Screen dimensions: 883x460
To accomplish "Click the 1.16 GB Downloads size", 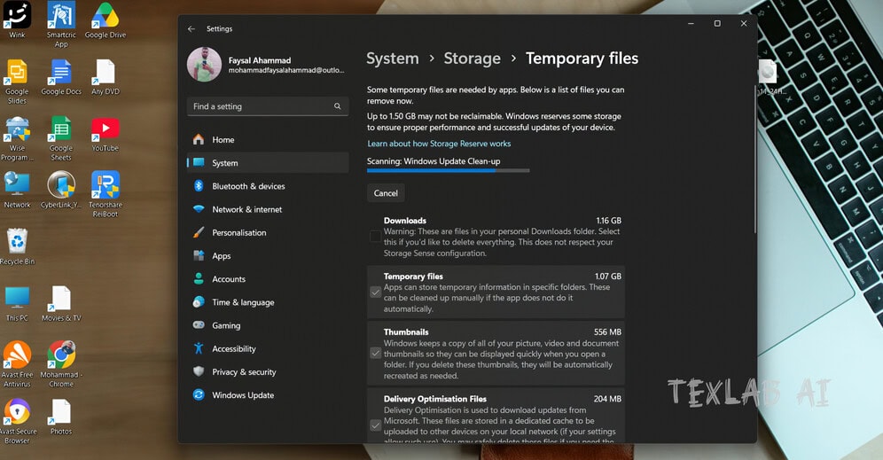I will pos(609,221).
